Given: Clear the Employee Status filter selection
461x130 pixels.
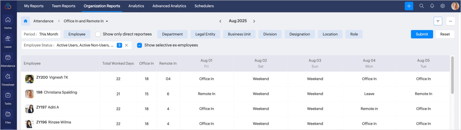Looking at the screenshot, I should pos(127,45).
